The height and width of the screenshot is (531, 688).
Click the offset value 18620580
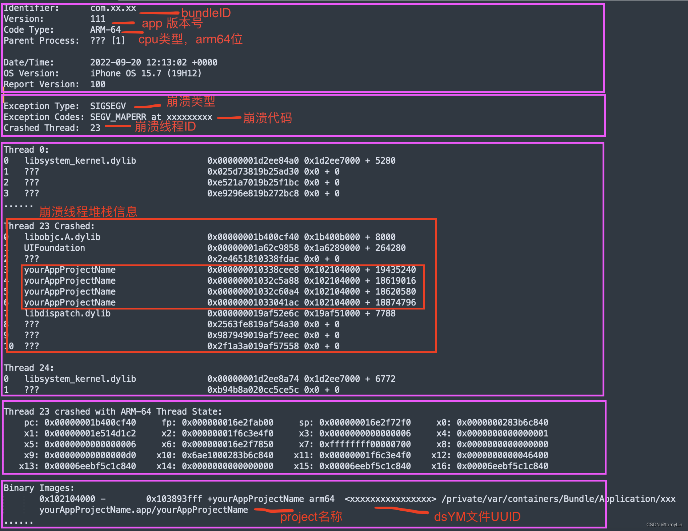(396, 292)
